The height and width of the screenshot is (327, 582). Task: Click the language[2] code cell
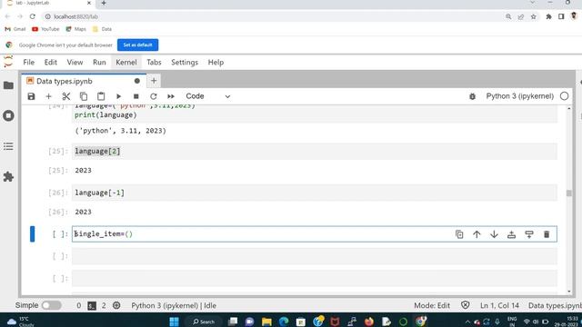pyautogui.click(x=315, y=152)
